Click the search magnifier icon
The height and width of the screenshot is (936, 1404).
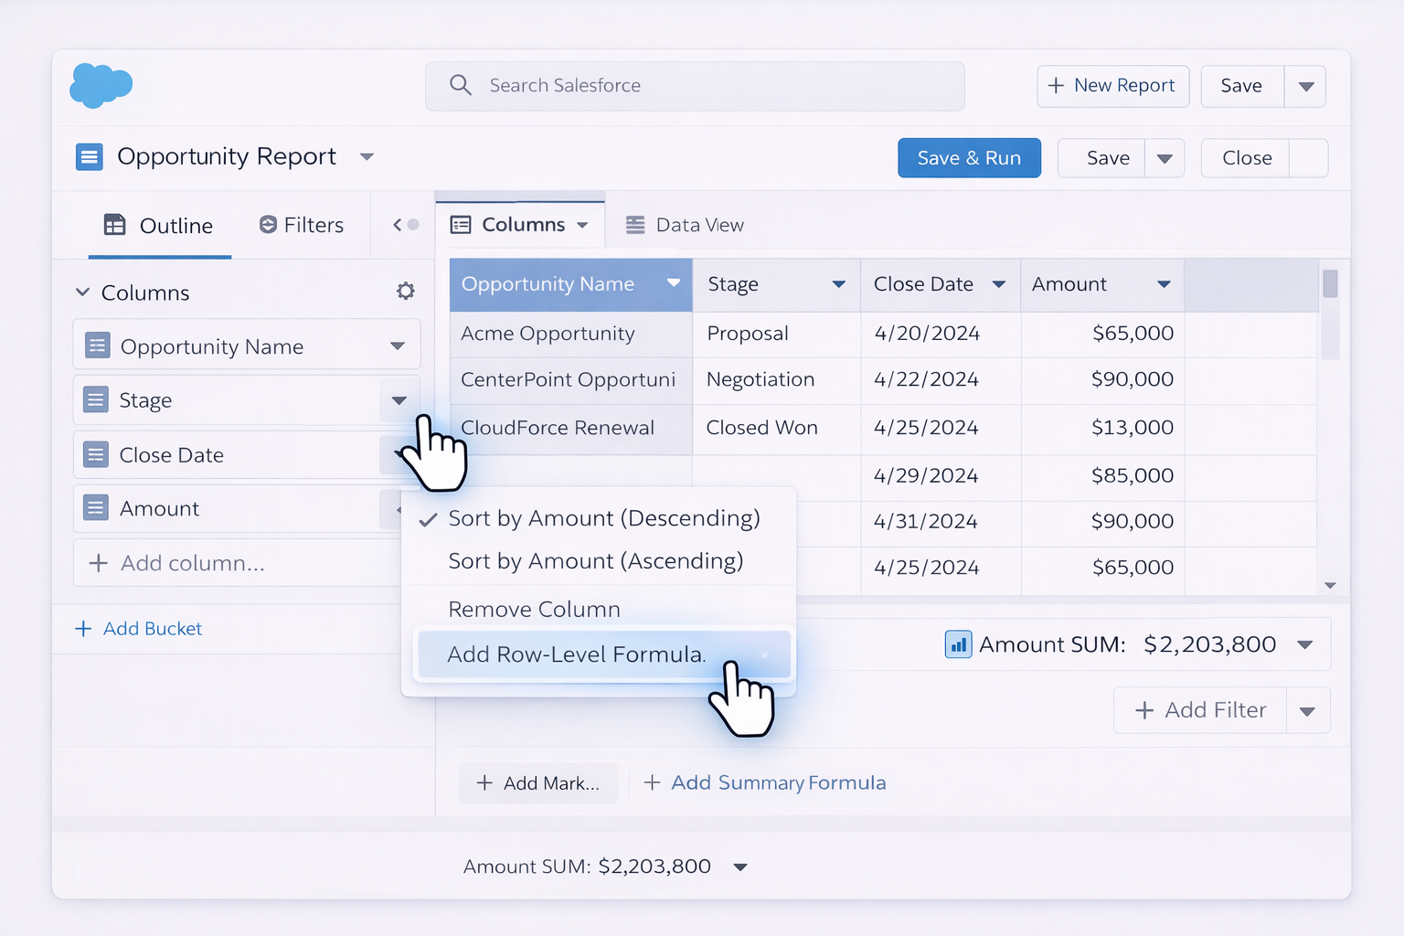pyautogui.click(x=461, y=85)
